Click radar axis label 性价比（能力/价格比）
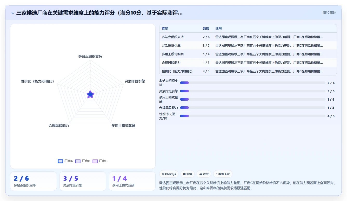Screen dimensions: 347x201 (x=37, y=81)
